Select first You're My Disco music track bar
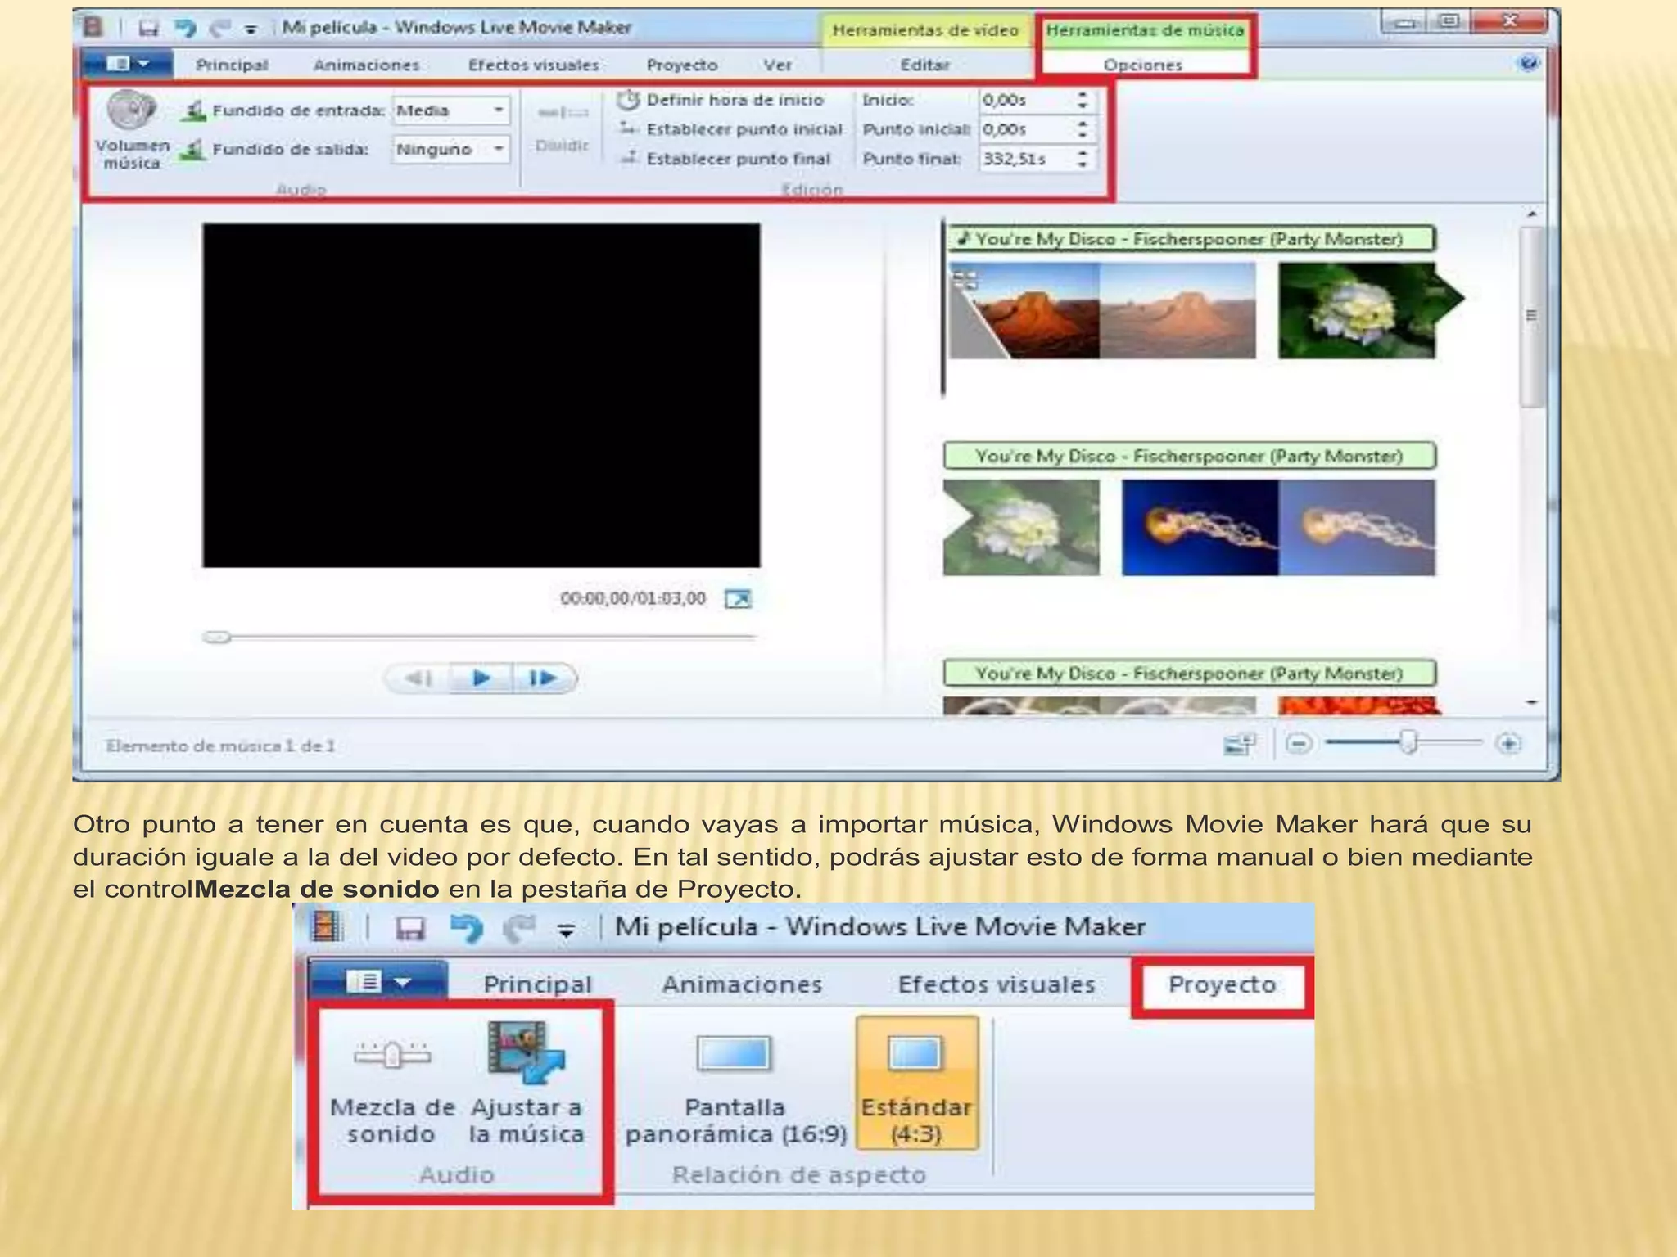1677x1257 pixels. 1191,239
